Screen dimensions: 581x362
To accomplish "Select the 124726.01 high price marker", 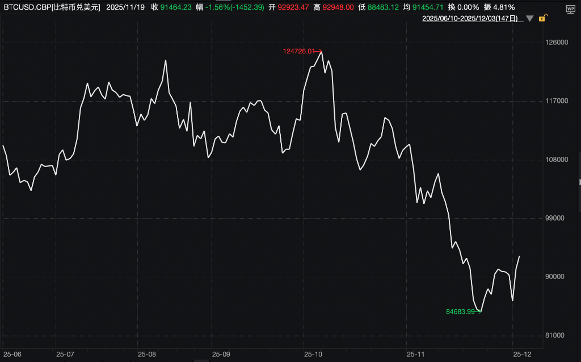I will coord(298,51).
